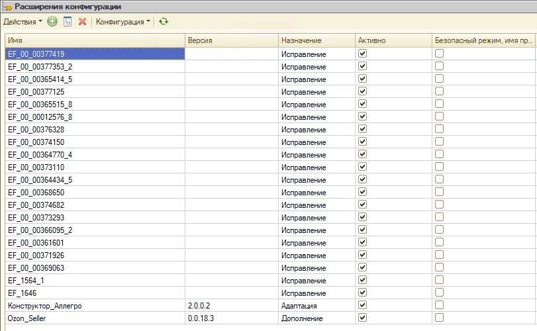Sort by the Активно column header

tap(393, 40)
